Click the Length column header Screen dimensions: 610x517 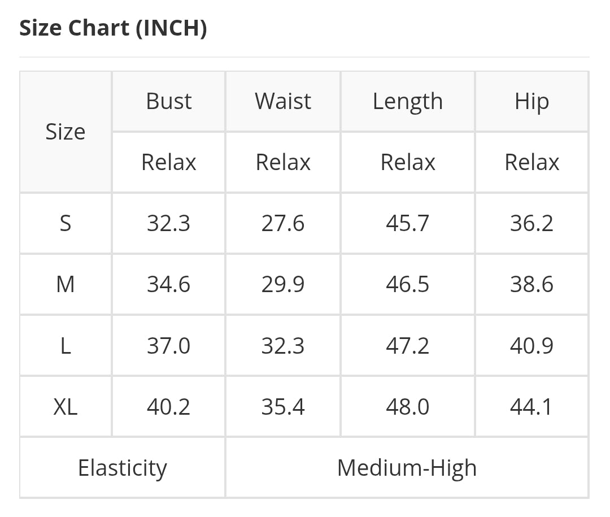(407, 101)
